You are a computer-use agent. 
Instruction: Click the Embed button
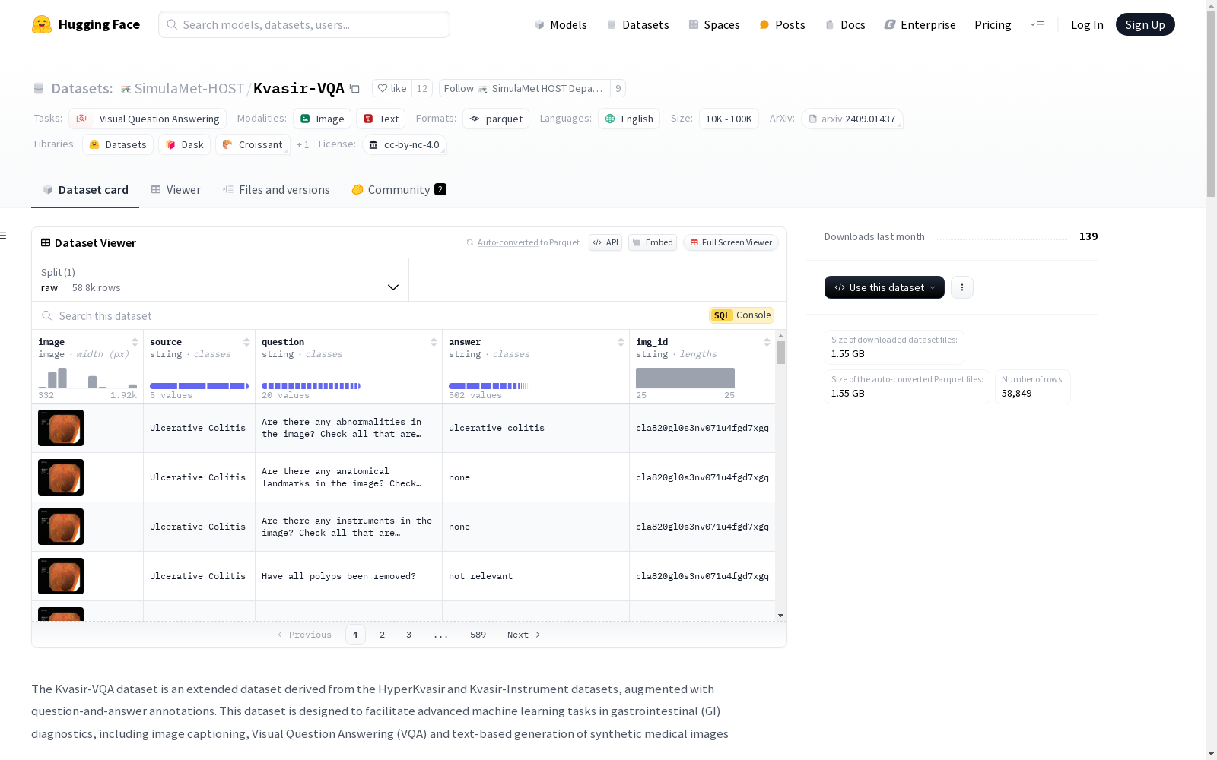(x=653, y=242)
